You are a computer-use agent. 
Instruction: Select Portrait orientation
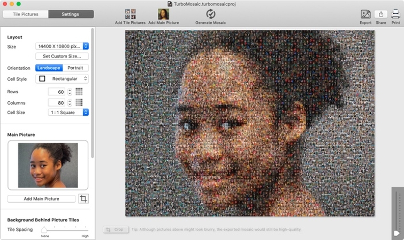coord(75,68)
